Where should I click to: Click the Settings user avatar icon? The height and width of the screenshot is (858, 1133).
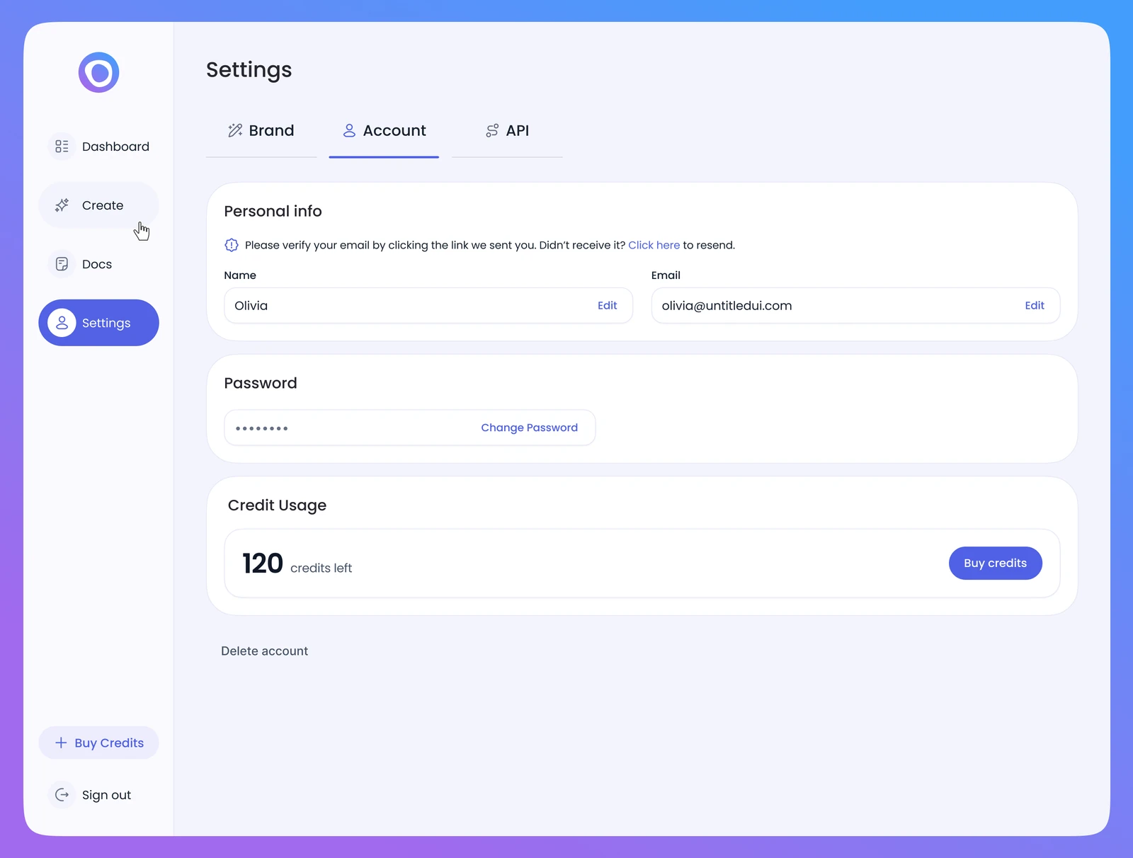(x=62, y=323)
